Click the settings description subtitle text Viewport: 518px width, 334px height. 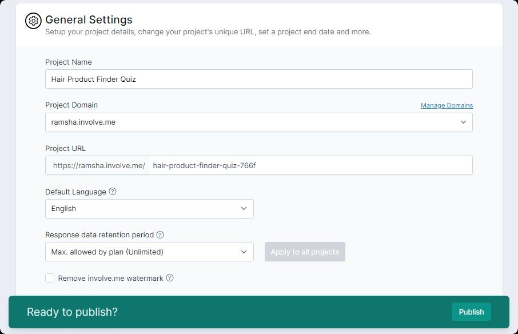coord(208,32)
